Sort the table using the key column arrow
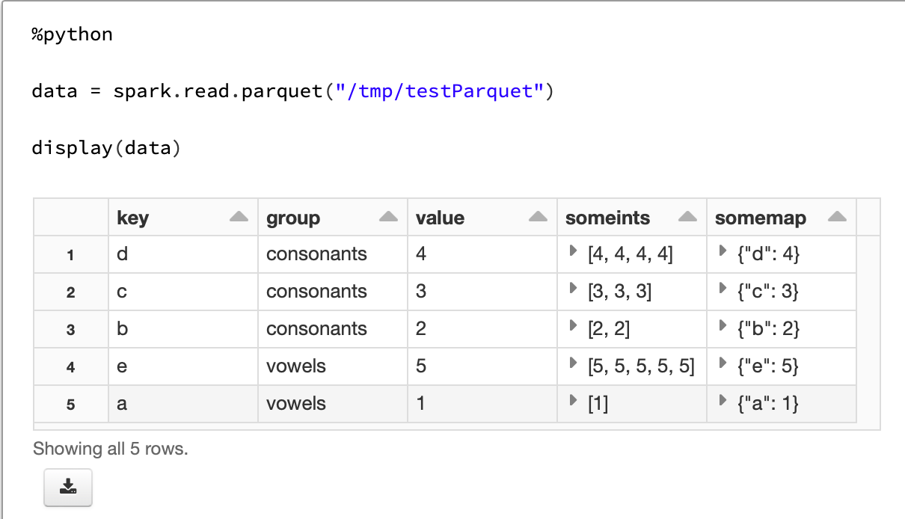 tap(238, 217)
